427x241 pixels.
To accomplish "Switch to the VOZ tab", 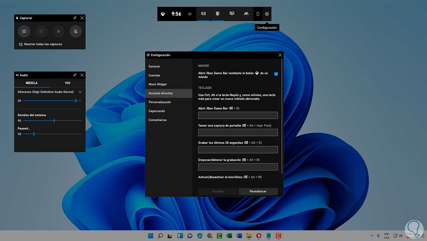I will [68, 83].
